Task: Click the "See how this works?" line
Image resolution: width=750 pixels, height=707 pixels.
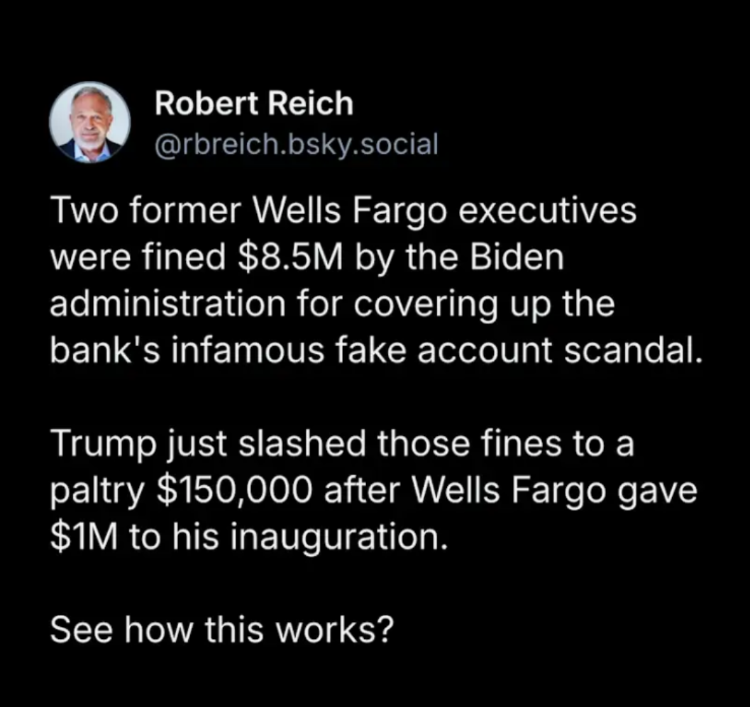Action: click(x=220, y=630)
